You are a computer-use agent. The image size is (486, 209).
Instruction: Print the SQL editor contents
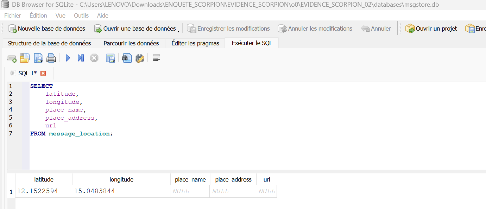pos(51,58)
